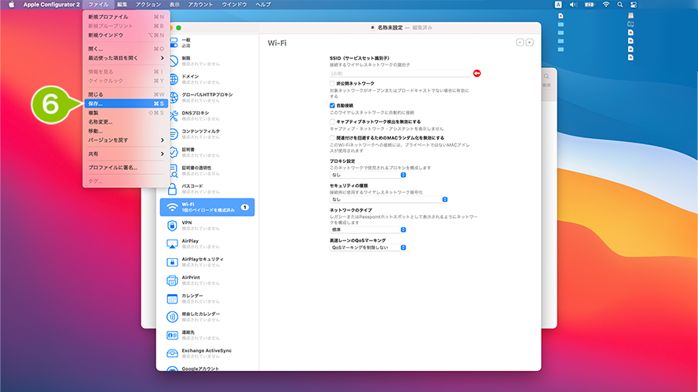Open 証明書の透明性 payload
This screenshot has height=392, width=698.
click(207, 170)
